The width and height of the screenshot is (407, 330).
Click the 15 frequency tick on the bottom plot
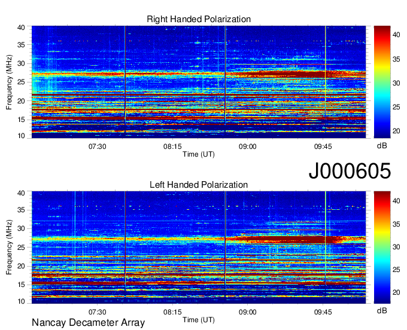coord(21,285)
